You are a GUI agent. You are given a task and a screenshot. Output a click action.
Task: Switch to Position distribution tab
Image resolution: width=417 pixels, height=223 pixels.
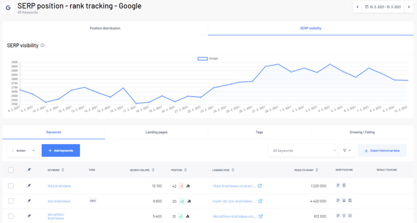[105, 28]
